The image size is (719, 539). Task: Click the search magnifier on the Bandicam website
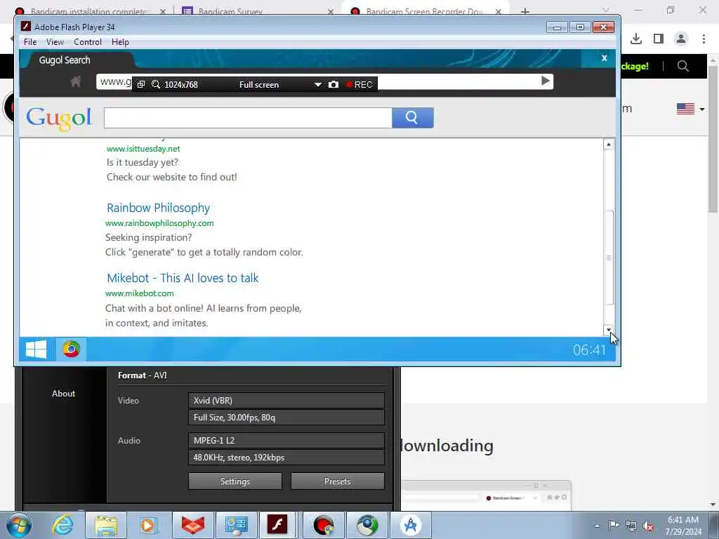[x=682, y=66]
